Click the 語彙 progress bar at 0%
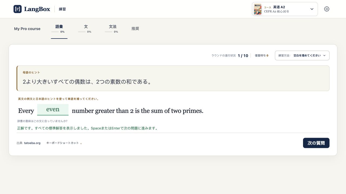The image size is (346, 194). [x=55, y=32]
